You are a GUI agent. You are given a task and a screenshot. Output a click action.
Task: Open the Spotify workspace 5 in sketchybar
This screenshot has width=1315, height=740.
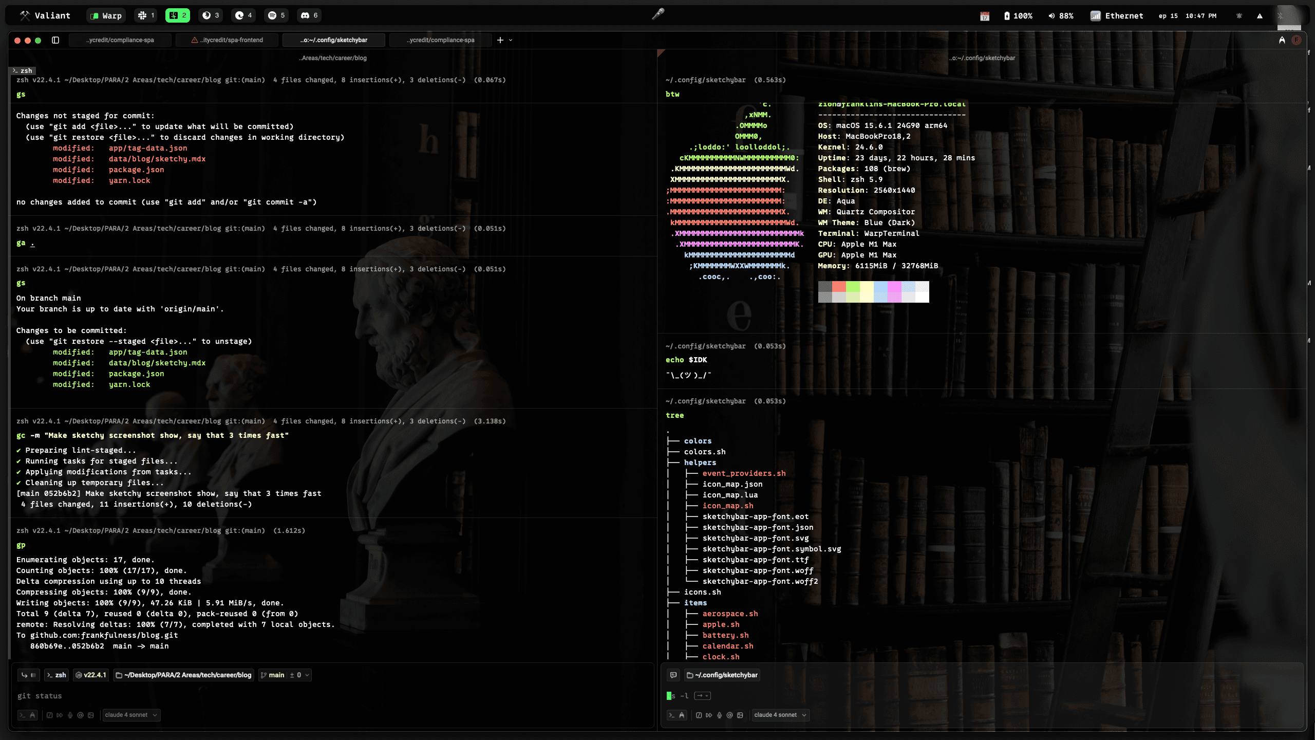pyautogui.click(x=276, y=15)
